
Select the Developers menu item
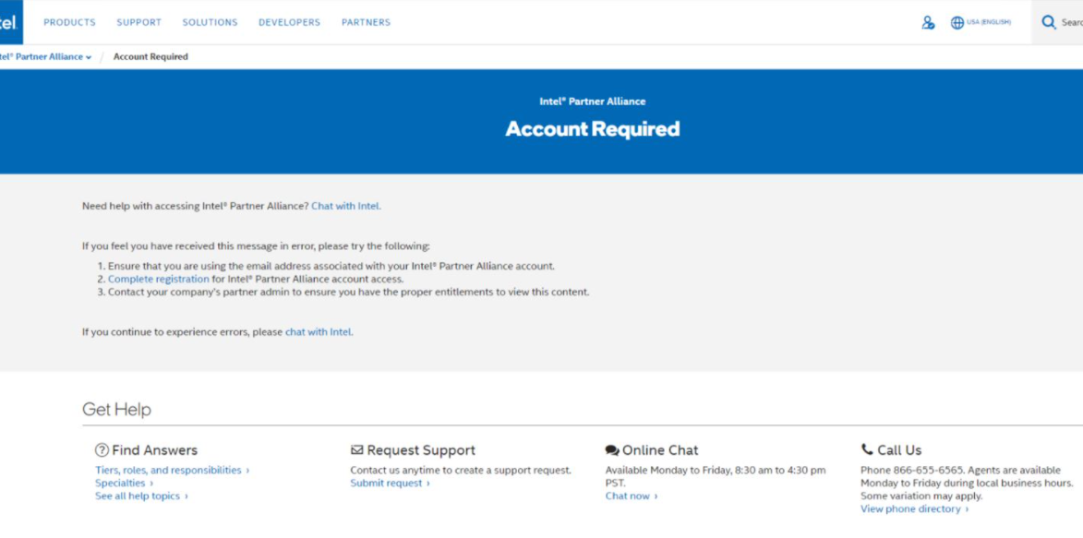(x=289, y=22)
